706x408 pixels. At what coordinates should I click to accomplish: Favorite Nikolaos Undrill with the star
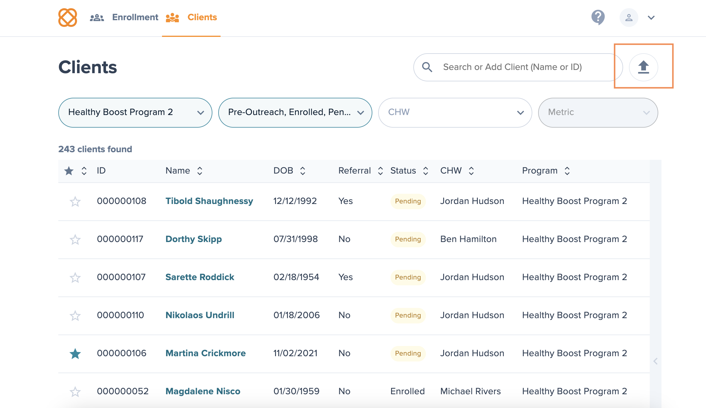click(x=75, y=316)
